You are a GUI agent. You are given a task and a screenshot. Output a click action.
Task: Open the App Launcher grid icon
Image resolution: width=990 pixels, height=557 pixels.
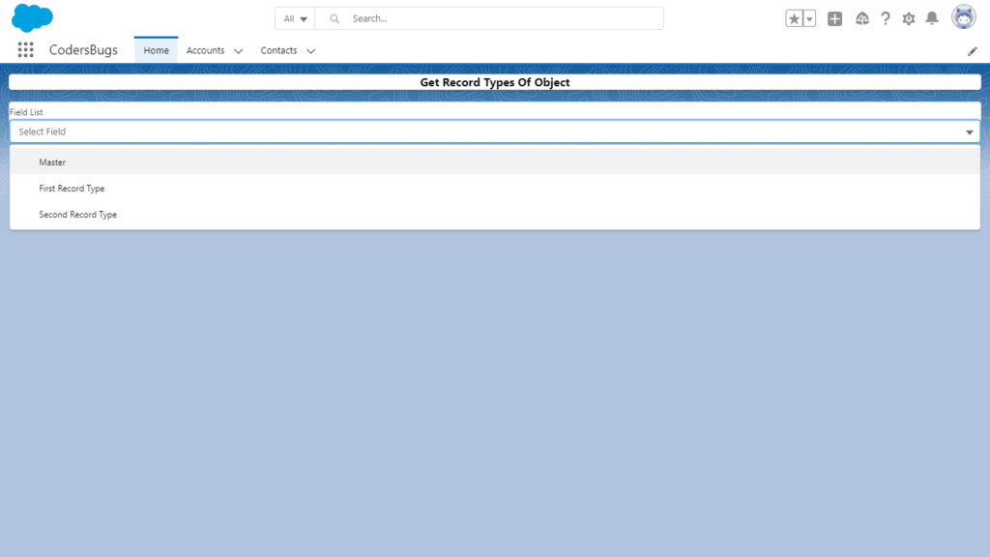(25, 50)
